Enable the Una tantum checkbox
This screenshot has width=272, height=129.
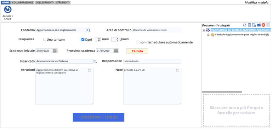[45, 40]
